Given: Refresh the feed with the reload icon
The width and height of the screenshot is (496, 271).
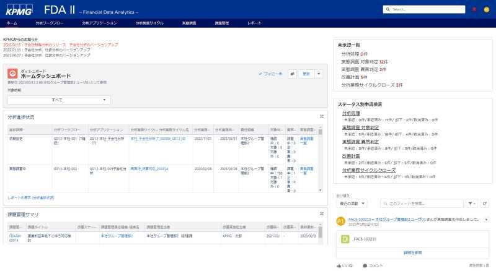Looking at the screenshot, I should pos(485,203).
